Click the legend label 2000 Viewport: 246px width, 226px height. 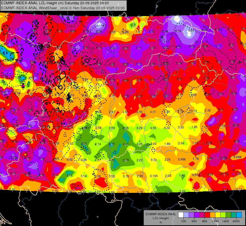click(236, 221)
